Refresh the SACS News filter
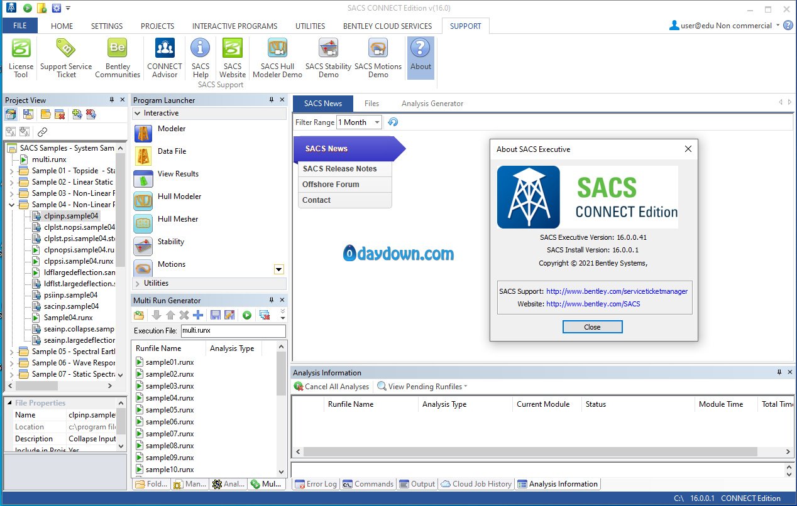Screen dimensions: 797x506 pos(393,122)
